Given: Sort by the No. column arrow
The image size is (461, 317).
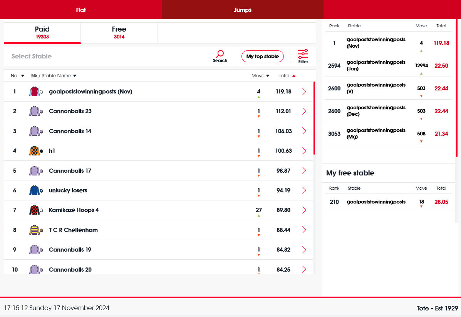Looking at the screenshot, I should click(23, 76).
